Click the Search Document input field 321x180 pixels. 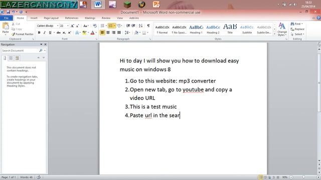click(20, 50)
